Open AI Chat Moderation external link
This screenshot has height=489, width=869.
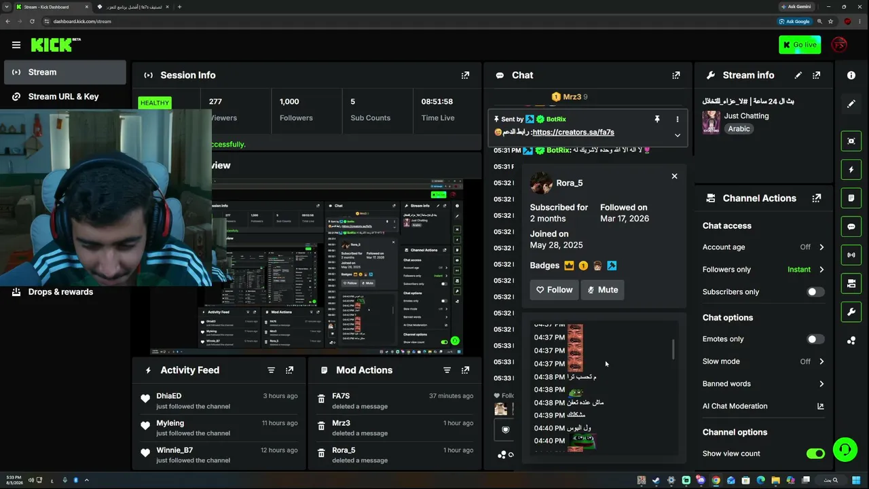click(820, 406)
